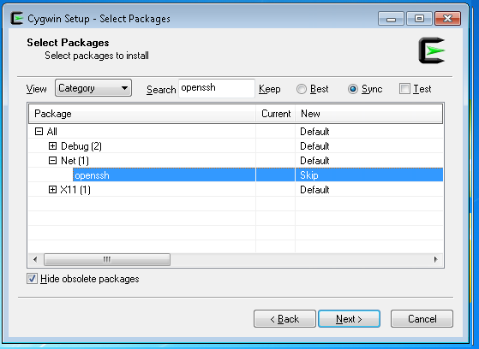Image resolution: width=479 pixels, height=349 pixels.
Task: Click Default next to X11 (1)
Action: click(314, 190)
